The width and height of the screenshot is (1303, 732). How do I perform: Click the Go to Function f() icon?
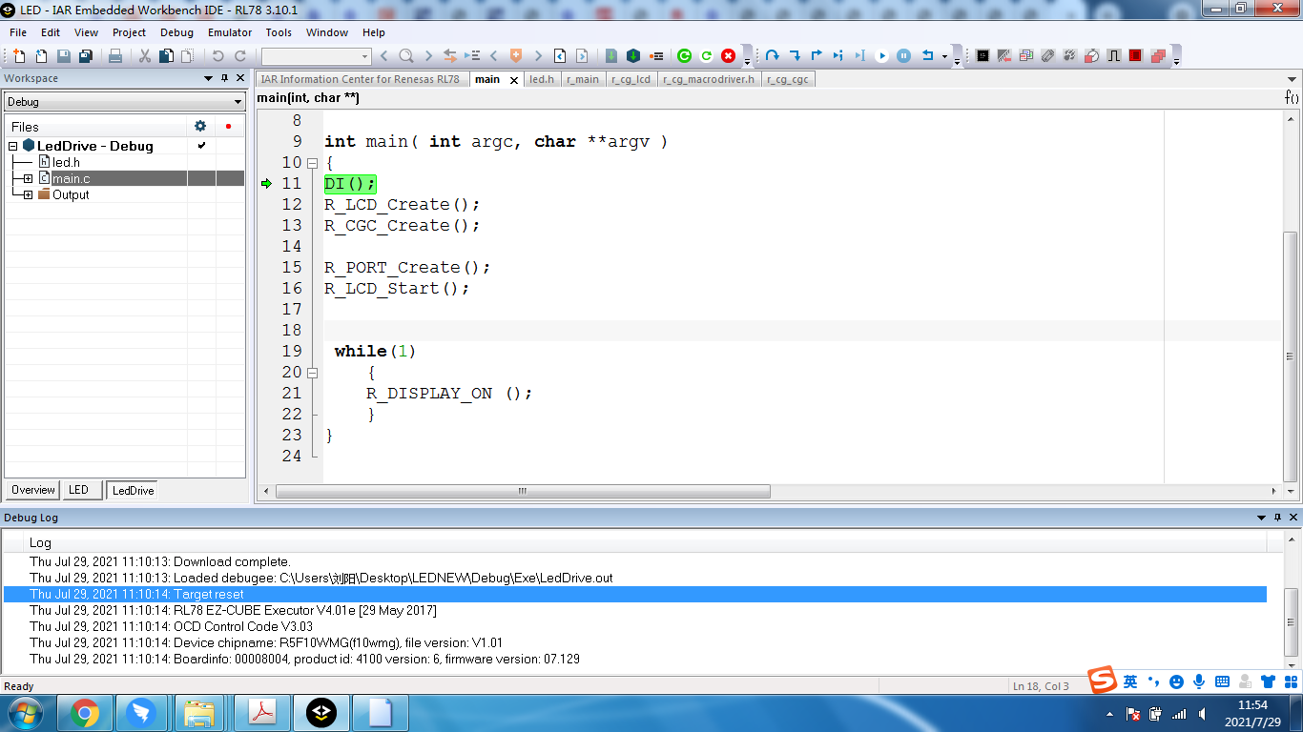click(x=1292, y=97)
